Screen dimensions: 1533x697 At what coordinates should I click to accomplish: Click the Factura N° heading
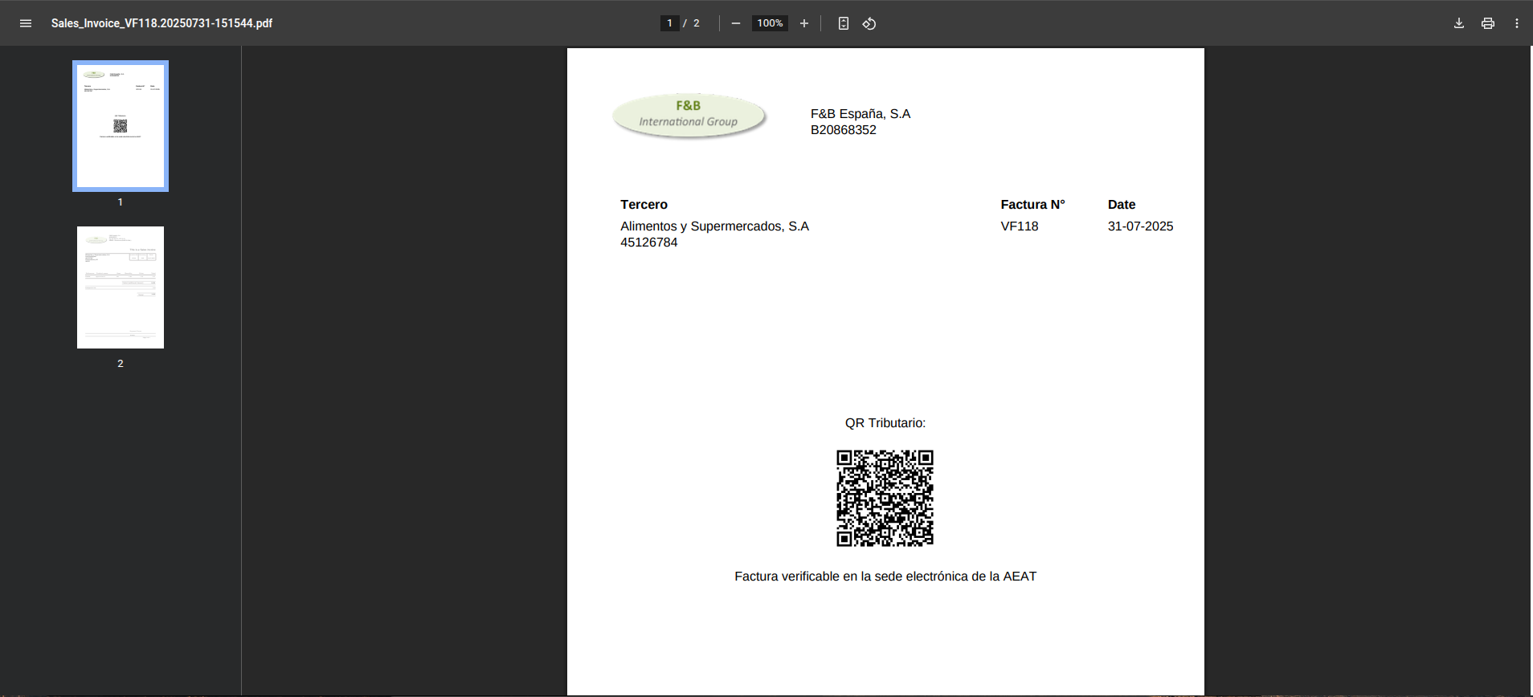[1032, 205]
